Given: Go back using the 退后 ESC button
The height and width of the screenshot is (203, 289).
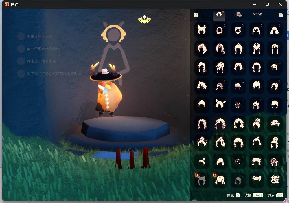Looking at the screenshot, I should pyautogui.click(x=275, y=195).
